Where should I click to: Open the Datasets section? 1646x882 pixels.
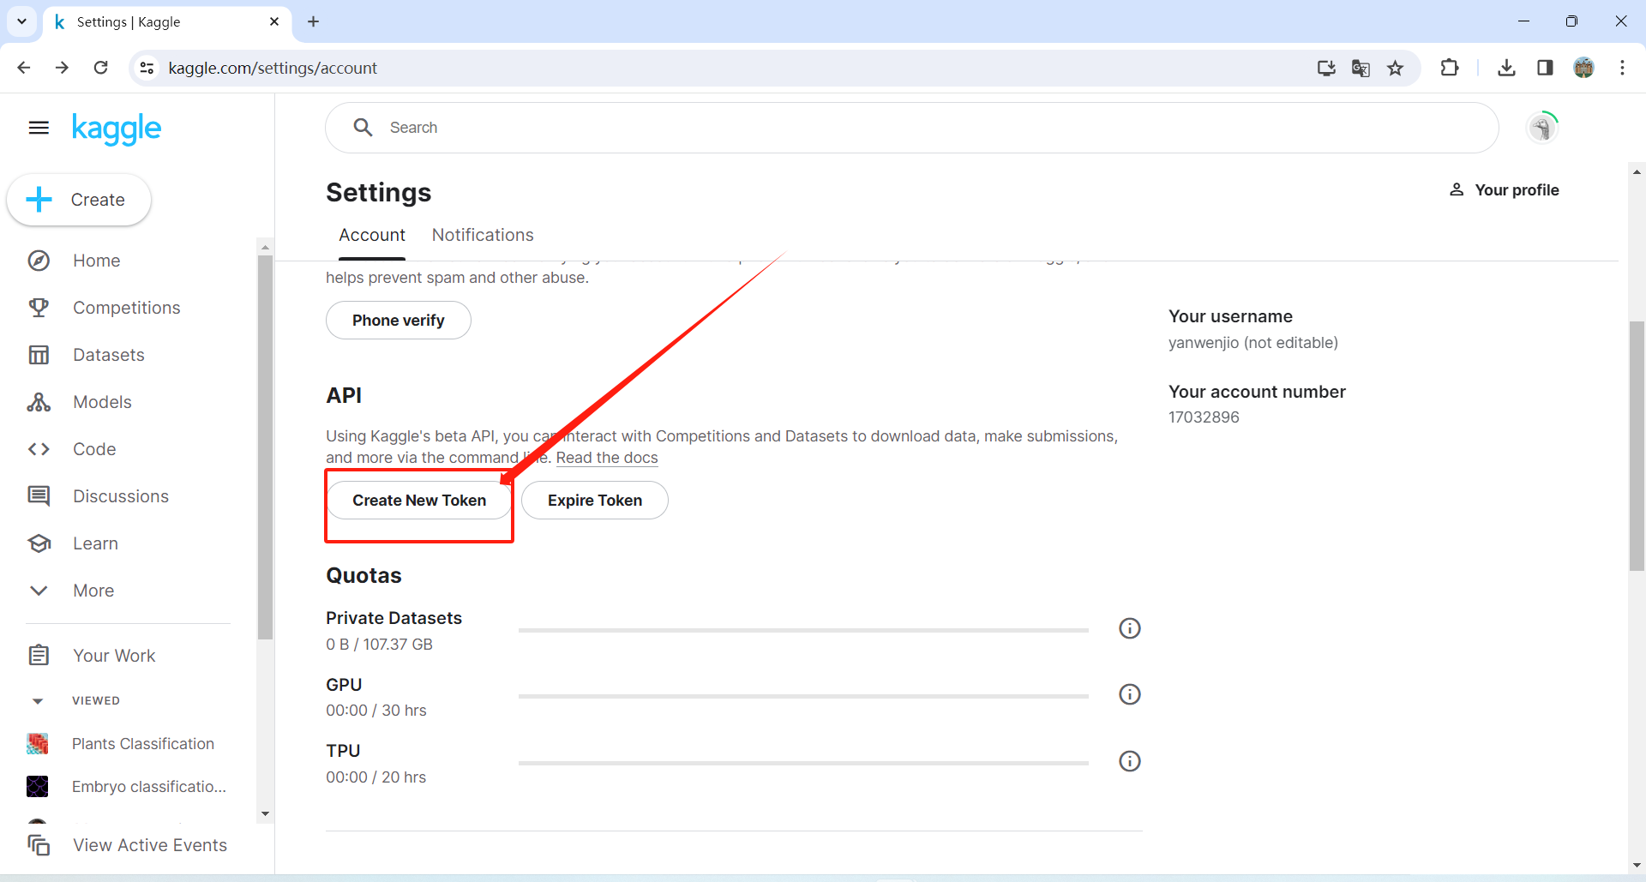coord(108,355)
